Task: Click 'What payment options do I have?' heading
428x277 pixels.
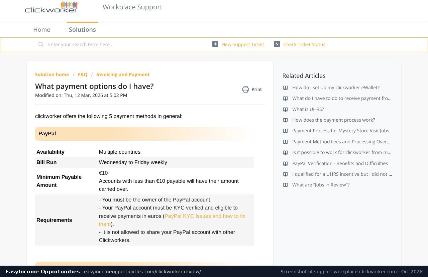Action: pyautogui.click(x=94, y=86)
